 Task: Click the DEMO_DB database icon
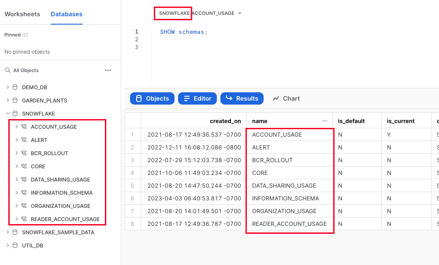[15, 87]
